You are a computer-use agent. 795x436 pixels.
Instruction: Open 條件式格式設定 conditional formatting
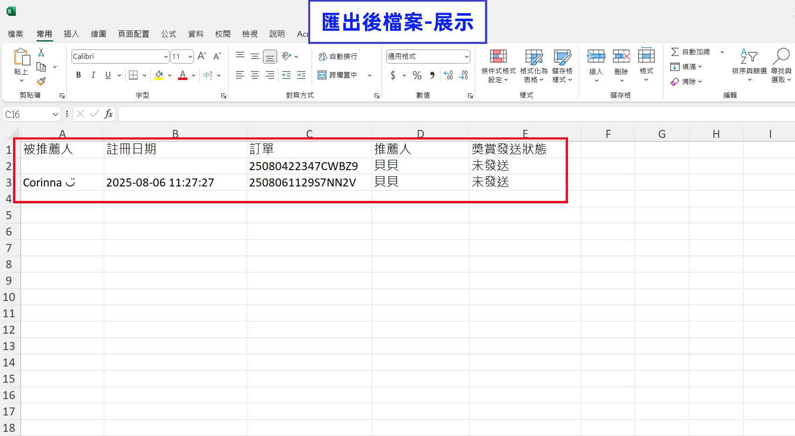click(x=498, y=66)
